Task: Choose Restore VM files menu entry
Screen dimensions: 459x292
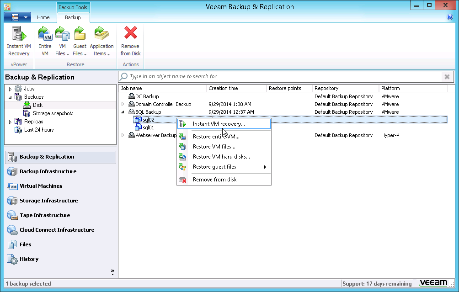Action: (224, 147)
